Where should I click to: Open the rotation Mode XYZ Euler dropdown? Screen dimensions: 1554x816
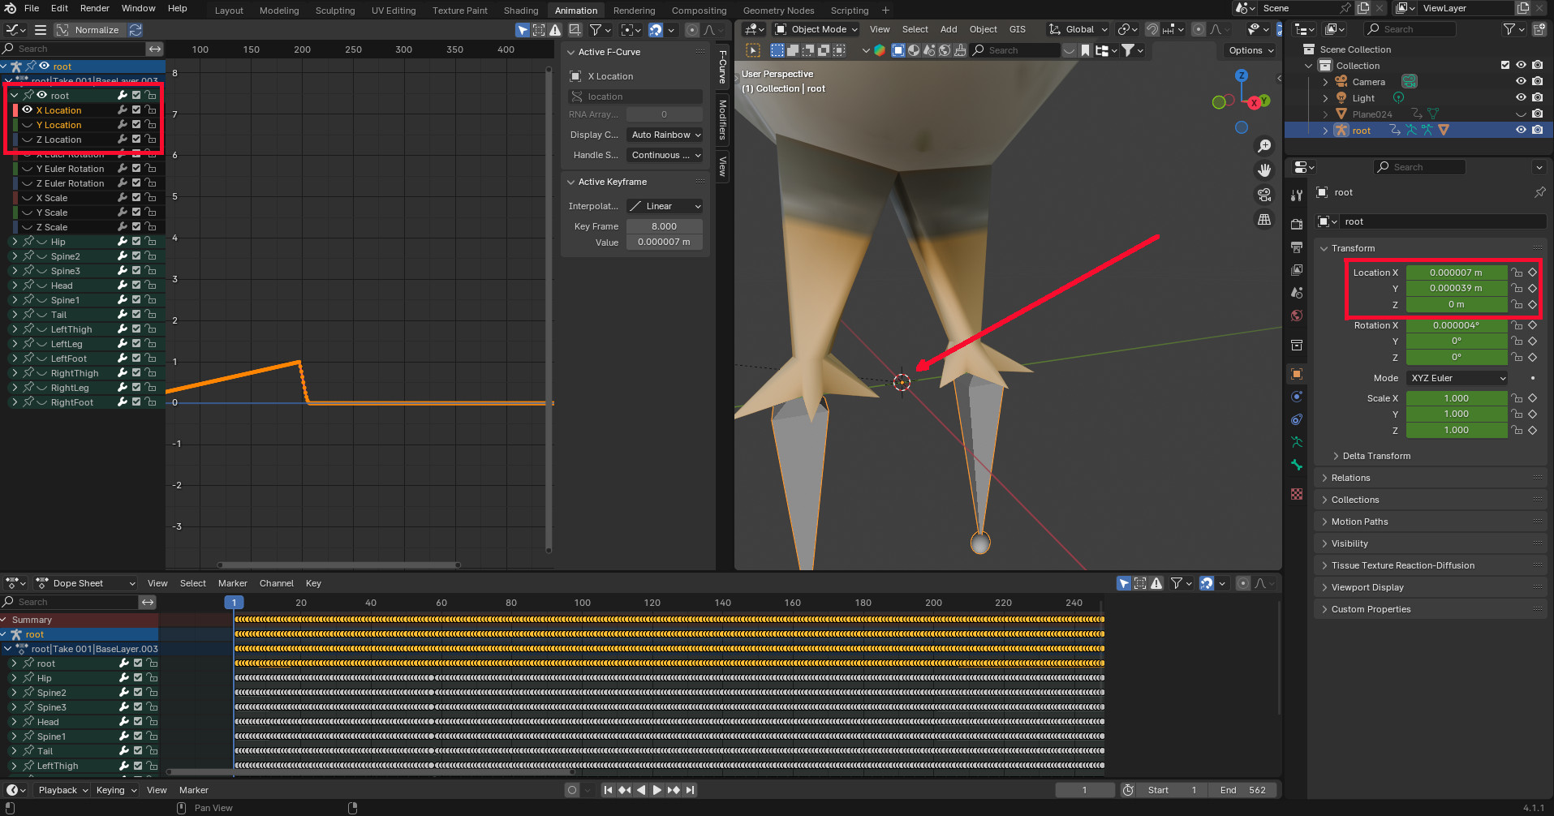1457,378
